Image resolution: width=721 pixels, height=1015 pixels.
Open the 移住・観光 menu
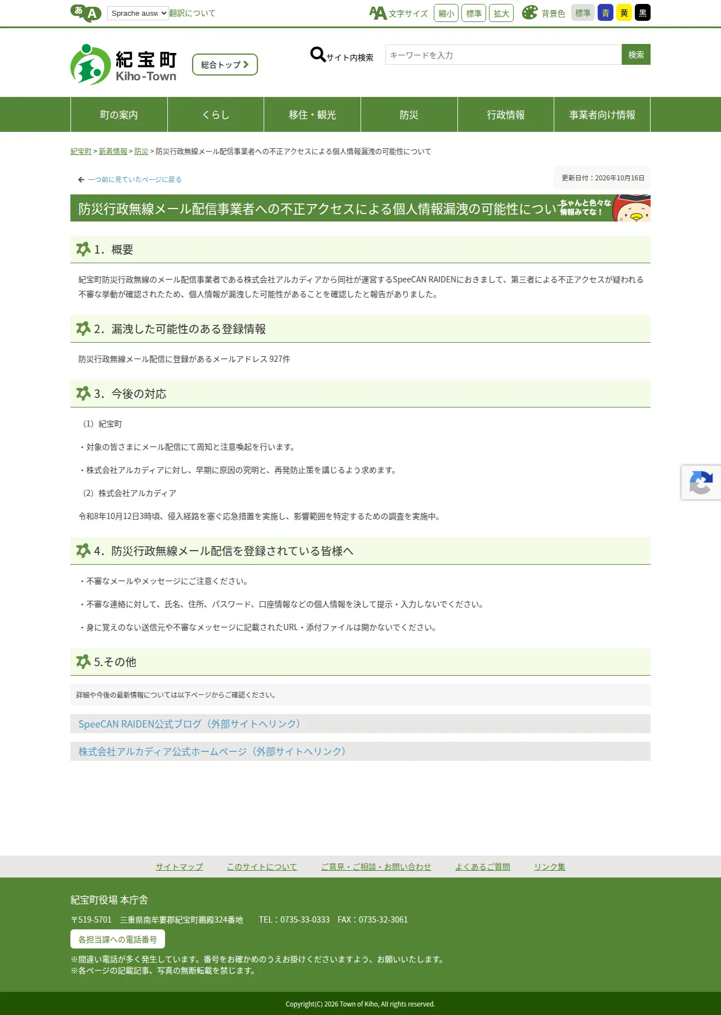coord(312,114)
